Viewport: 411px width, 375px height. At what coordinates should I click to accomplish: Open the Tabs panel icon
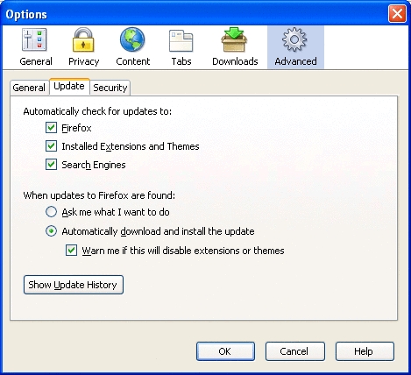tap(181, 47)
